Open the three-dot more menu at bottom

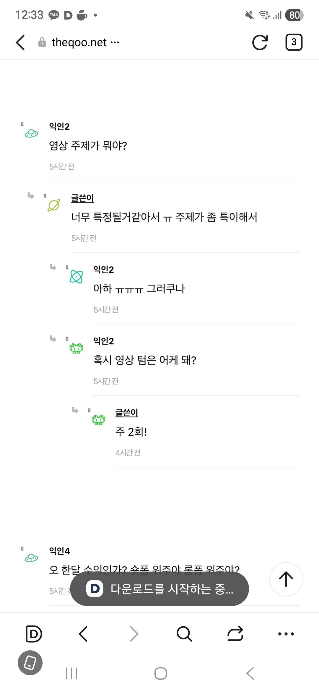coord(286,634)
